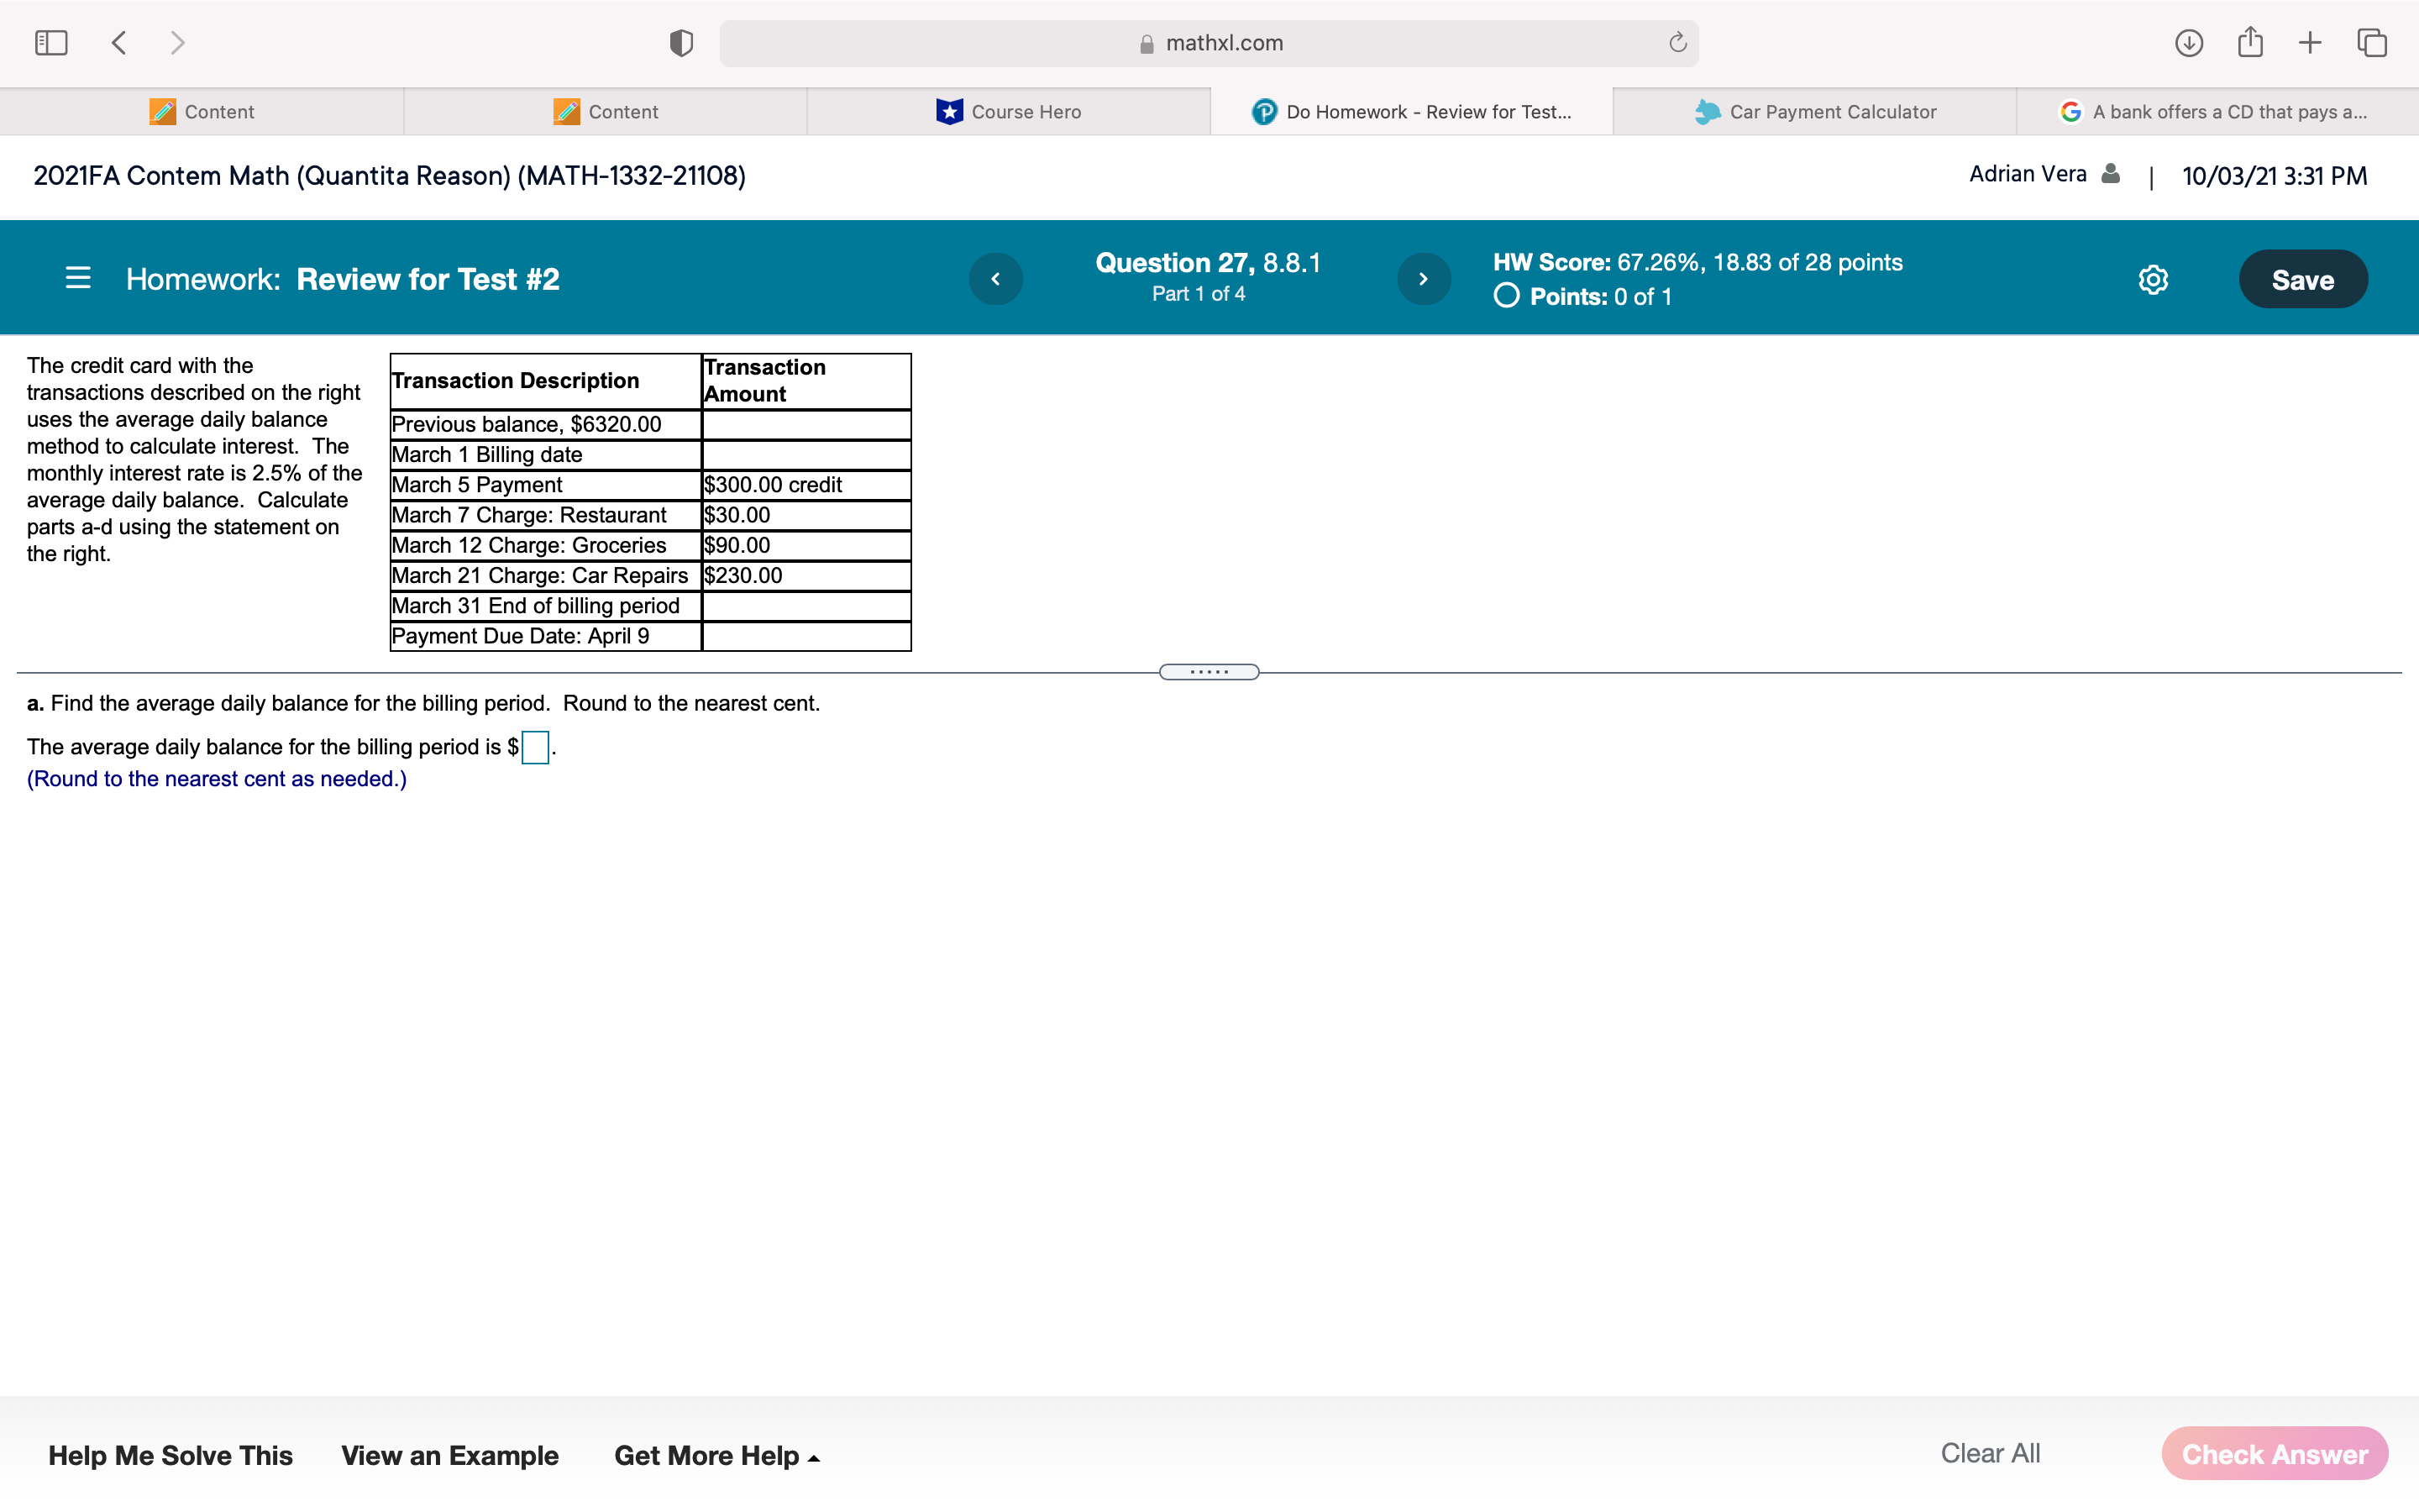
Task: Click the privacy shield icon
Action: click(680, 43)
